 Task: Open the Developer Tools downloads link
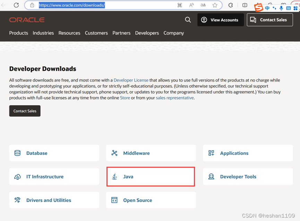pos(238,177)
